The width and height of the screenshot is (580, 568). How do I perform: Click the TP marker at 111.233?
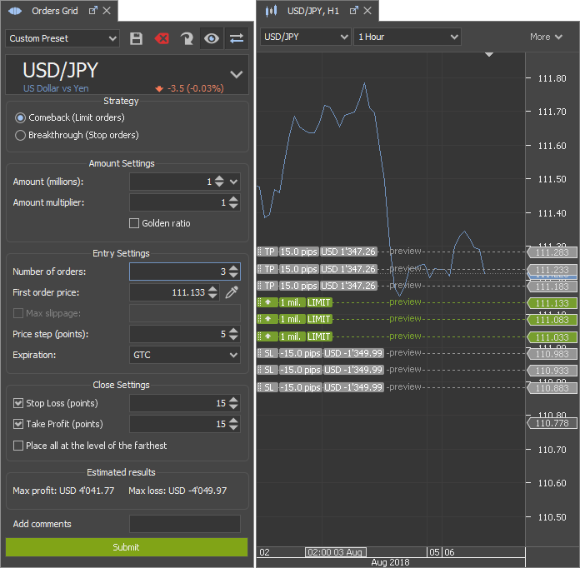click(269, 269)
